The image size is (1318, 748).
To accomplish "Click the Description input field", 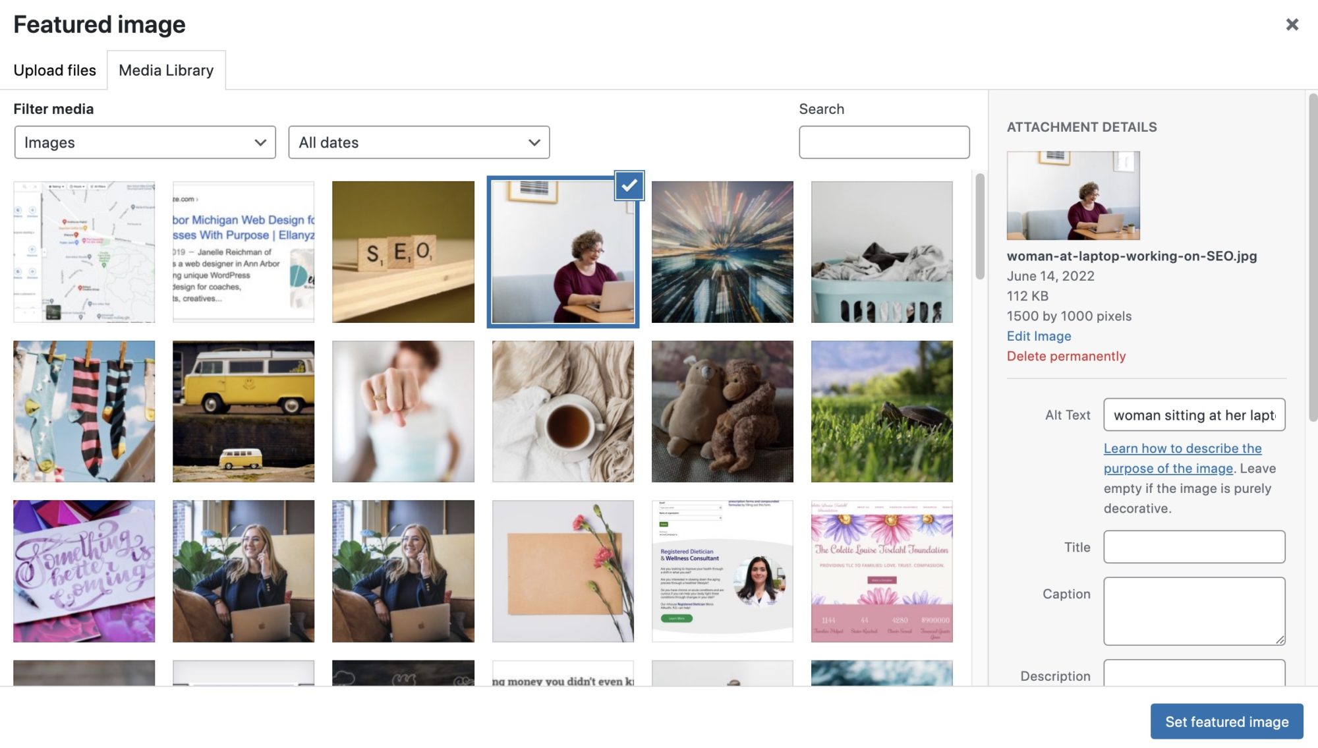I will pos(1195,675).
